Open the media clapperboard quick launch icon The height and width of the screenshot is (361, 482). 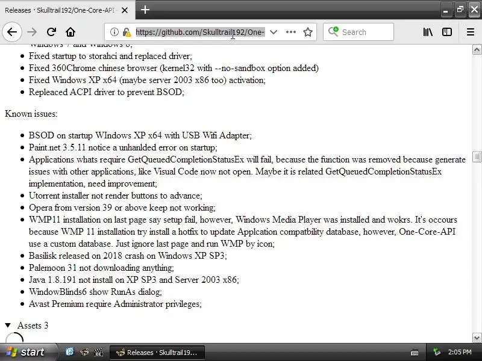click(98, 352)
